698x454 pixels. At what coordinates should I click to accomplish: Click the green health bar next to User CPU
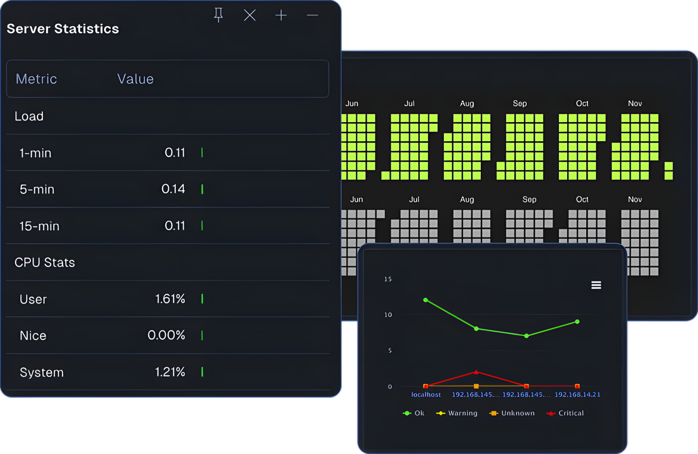[202, 299]
